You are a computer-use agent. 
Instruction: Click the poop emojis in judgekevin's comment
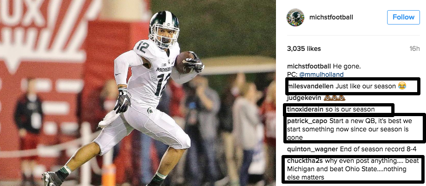(x=334, y=98)
